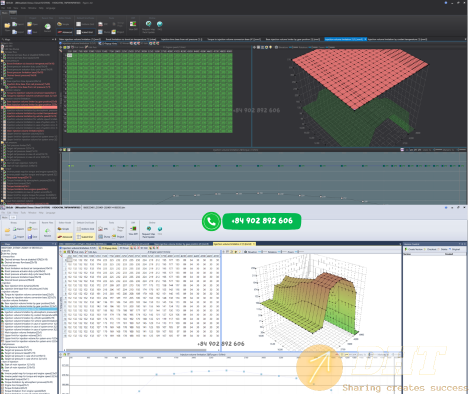
Task: Adjust Zoom slider in lower window 3D view
Action: tap(299, 252)
